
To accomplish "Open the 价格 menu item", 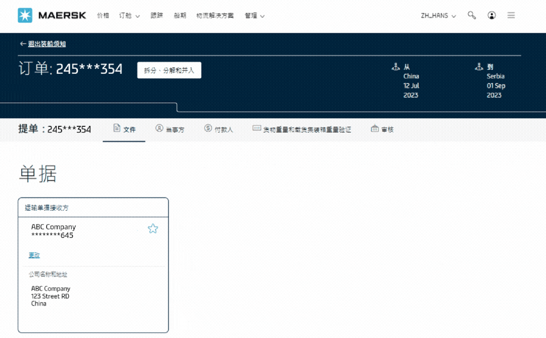I will pyautogui.click(x=103, y=16).
